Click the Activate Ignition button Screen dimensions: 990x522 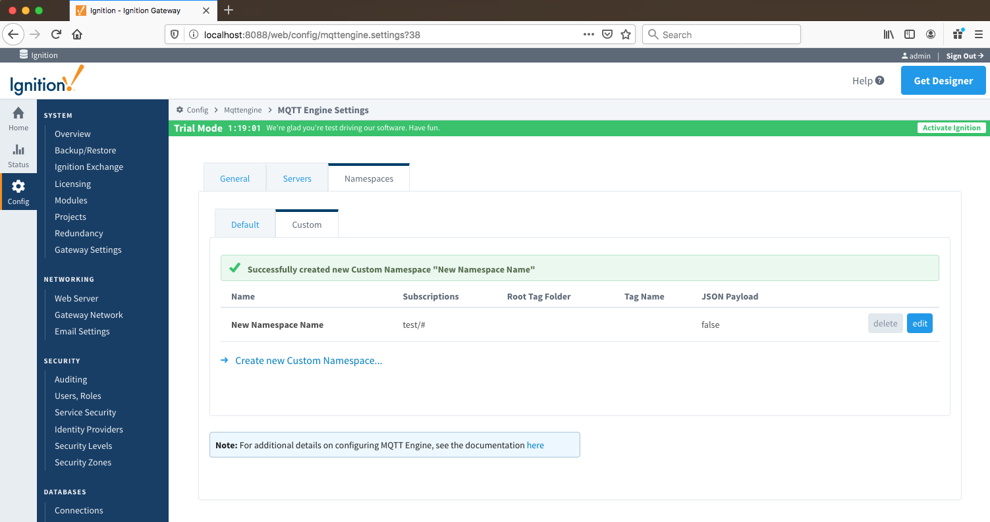click(951, 128)
